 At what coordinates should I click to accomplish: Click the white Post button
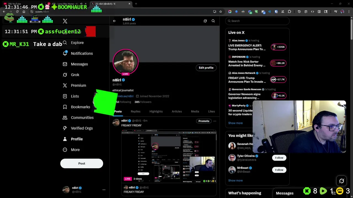(x=82, y=163)
